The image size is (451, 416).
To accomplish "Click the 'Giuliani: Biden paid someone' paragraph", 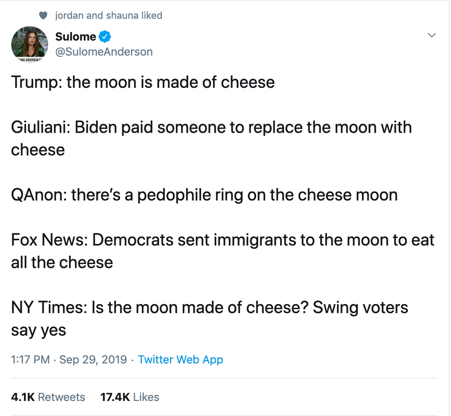I will pos(211,127).
